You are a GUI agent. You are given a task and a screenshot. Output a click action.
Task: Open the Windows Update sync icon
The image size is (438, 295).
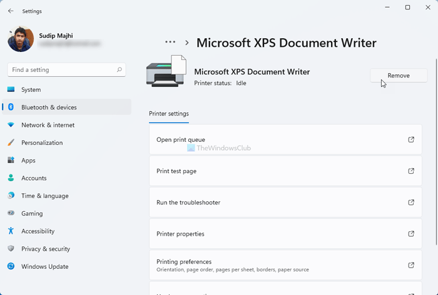coord(11,266)
